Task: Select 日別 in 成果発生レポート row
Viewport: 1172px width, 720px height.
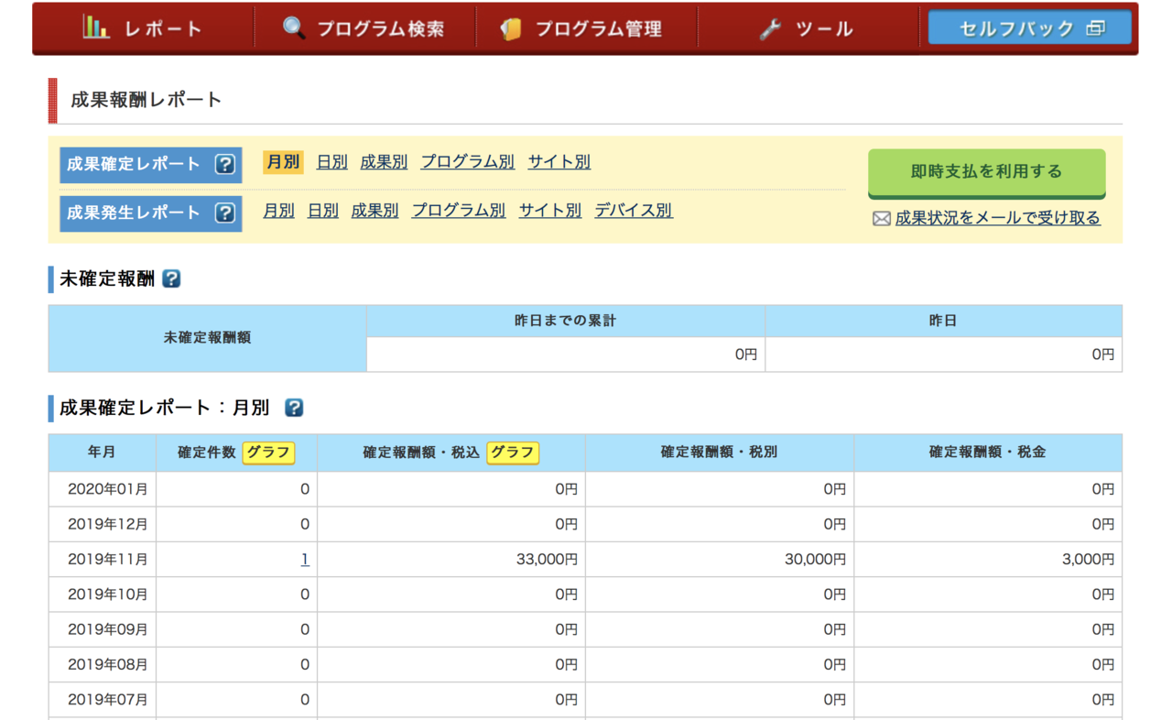Action: pos(323,211)
